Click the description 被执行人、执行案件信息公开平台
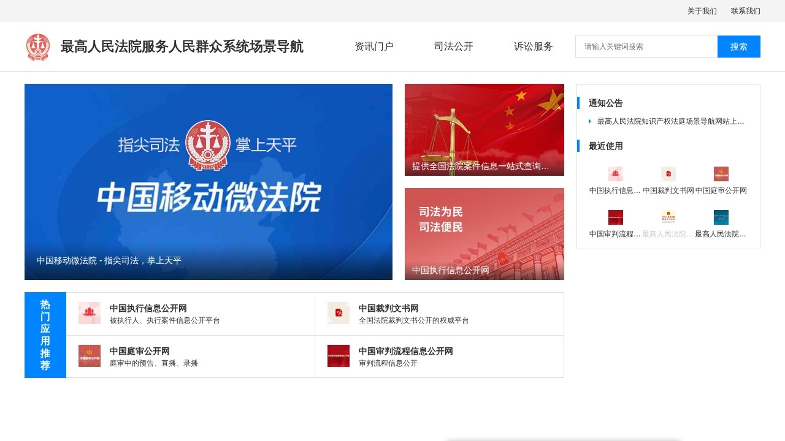 point(165,320)
